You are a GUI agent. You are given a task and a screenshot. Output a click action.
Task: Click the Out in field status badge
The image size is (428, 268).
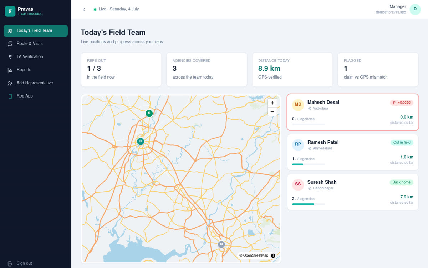click(402, 143)
